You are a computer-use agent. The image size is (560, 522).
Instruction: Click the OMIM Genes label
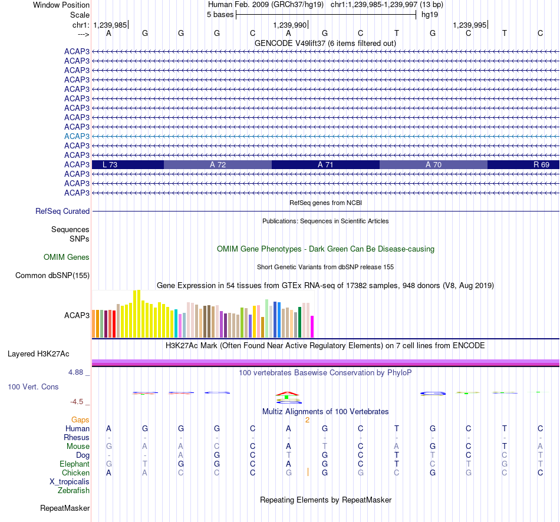coord(67,257)
